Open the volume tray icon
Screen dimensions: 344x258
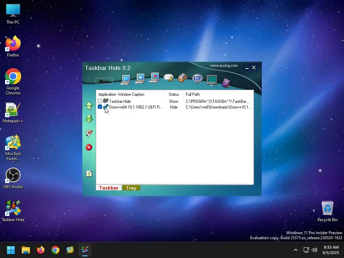[x=314, y=250]
